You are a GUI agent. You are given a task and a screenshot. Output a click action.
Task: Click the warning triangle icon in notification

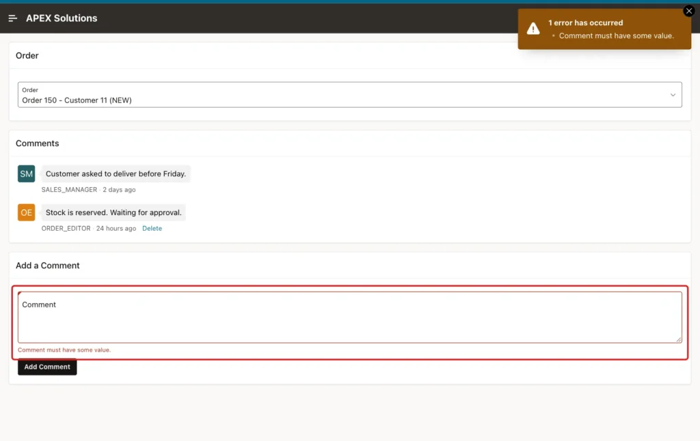tap(533, 29)
